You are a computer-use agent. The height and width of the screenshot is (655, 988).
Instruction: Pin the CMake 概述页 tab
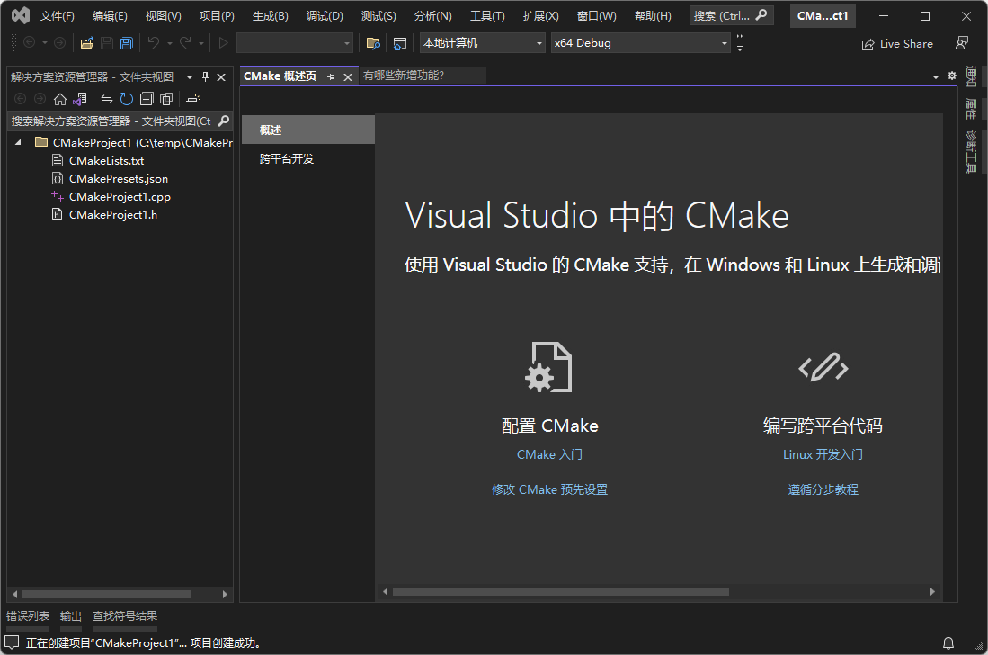tap(333, 76)
